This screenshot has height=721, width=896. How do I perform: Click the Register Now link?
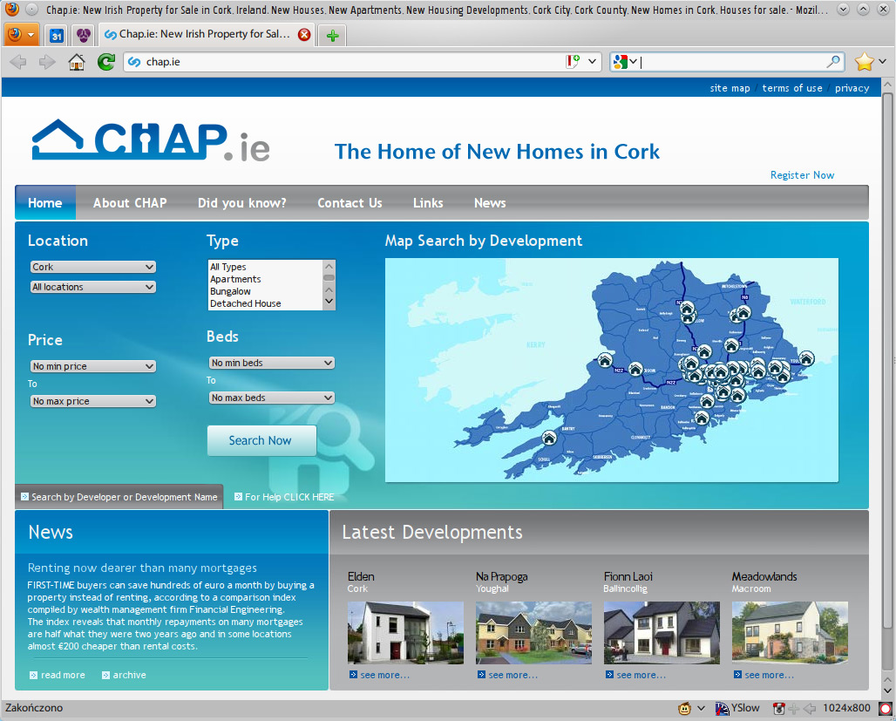pyautogui.click(x=802, y=175)
